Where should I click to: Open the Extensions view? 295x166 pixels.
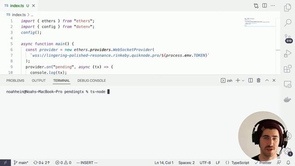click(x=288, y=69)
